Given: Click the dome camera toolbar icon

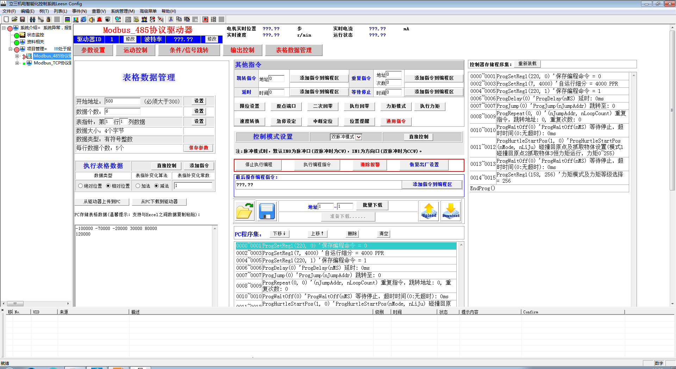Looking at the screenshot, I should click(x=108, y=19).
